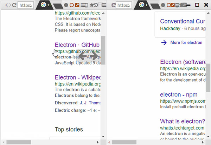Screen dimensions: 211x145
Task: Click the arrow icon beside 'More for electron'
Action: click(x=164, y=43)
